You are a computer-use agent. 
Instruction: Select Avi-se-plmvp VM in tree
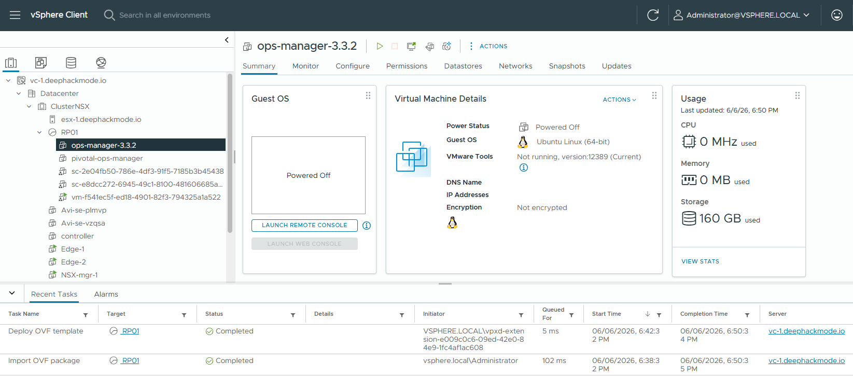pos(83,210)
